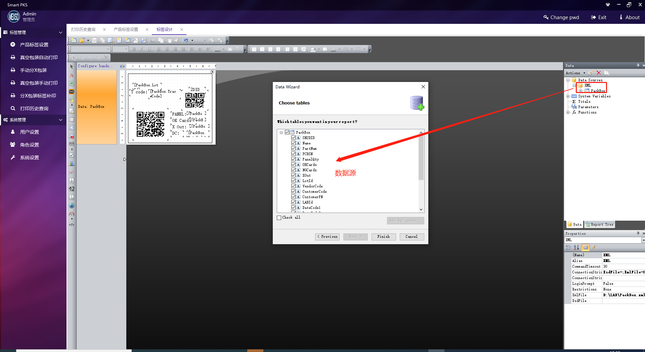The height and width of the screenshot is (352, 645).
Task: Open the Actions dropdown in Data panel
Action: [x=575, y=73]
